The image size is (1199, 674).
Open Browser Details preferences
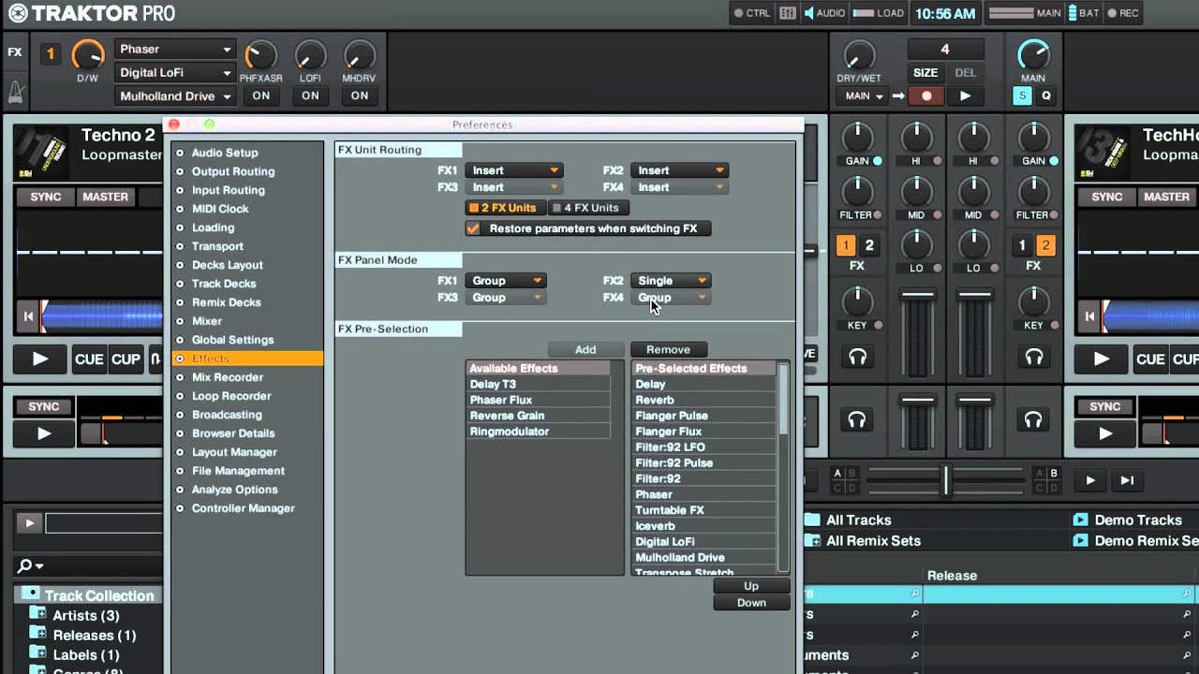coord(233,433)
